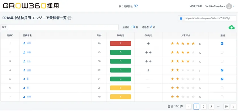This screenshot has width=238, height=111.
Task: Uncheck the pass checkbox for ID 5
Action: (x=222, y=79)
